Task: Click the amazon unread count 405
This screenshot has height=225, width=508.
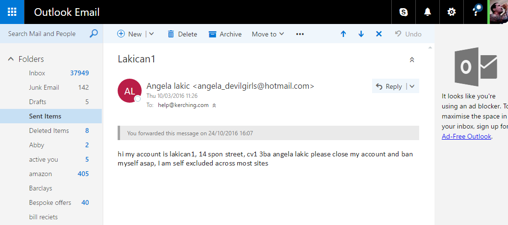Action: click(83, 174)
